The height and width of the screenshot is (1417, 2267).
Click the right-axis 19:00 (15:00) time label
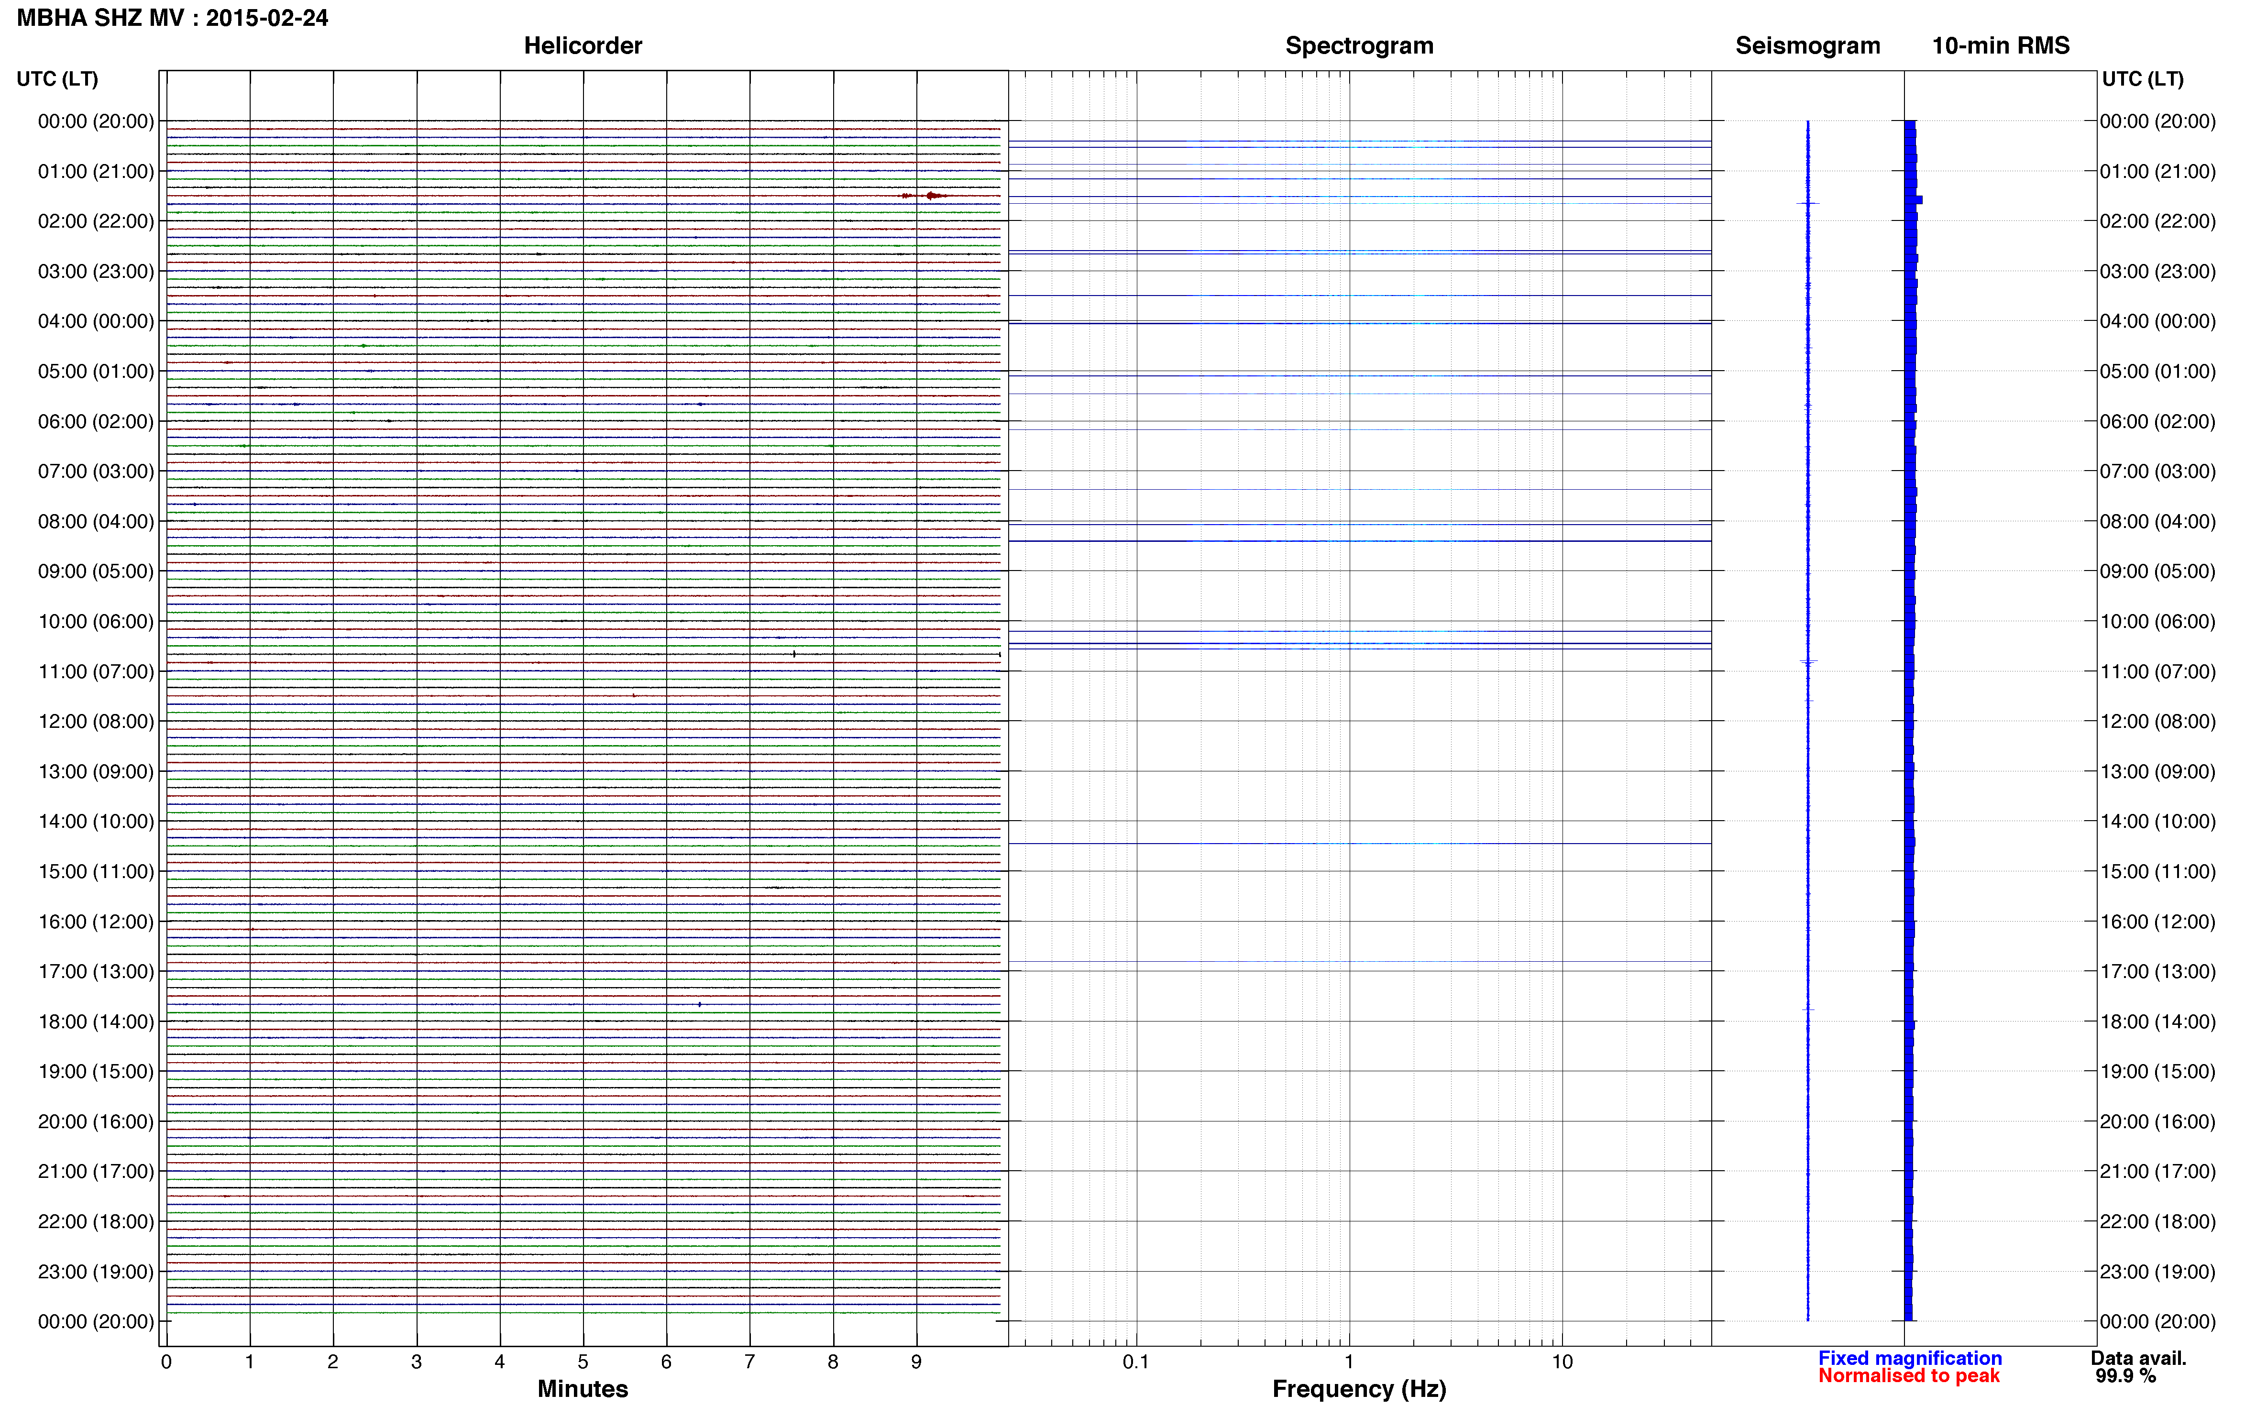pyautogui.click(x=2157, y=1072)
